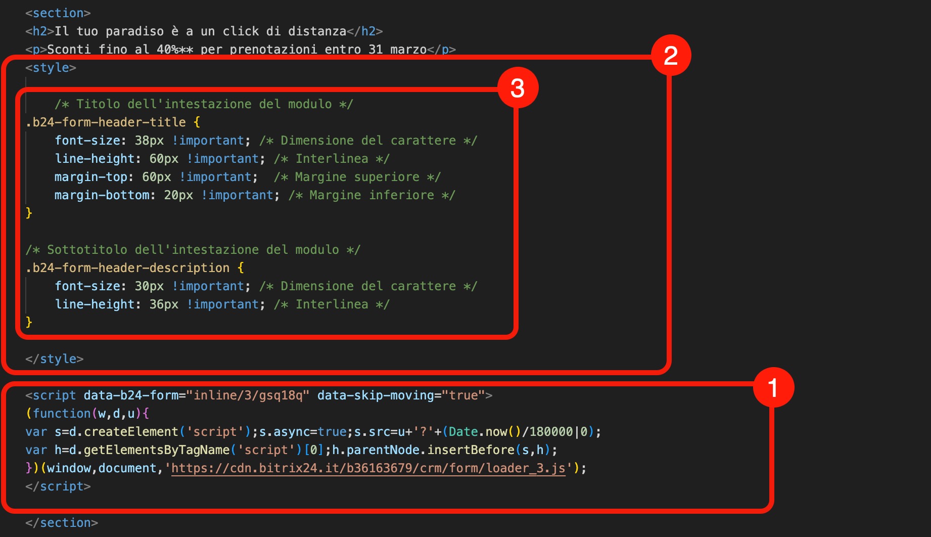Viewport: 931px width, 537px height.
Task: Click the createElement method call
Action: 131,432
